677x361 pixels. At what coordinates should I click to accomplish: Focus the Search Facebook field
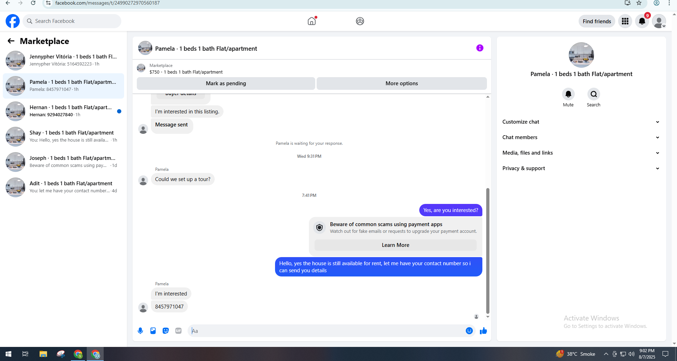pos(72,21)
